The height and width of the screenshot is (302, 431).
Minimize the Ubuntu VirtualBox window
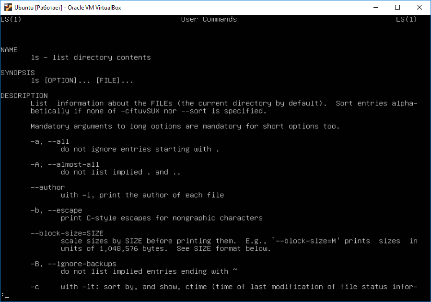(376, 7)
